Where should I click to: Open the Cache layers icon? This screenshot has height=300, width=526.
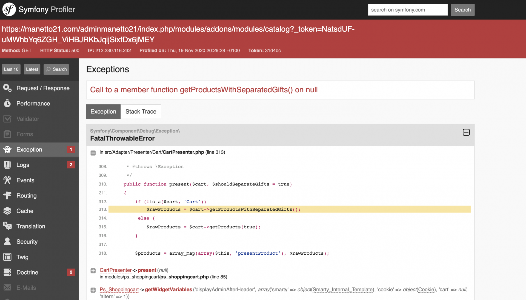point(7,211)
